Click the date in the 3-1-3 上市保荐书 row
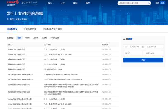 [x=106, y=60]
